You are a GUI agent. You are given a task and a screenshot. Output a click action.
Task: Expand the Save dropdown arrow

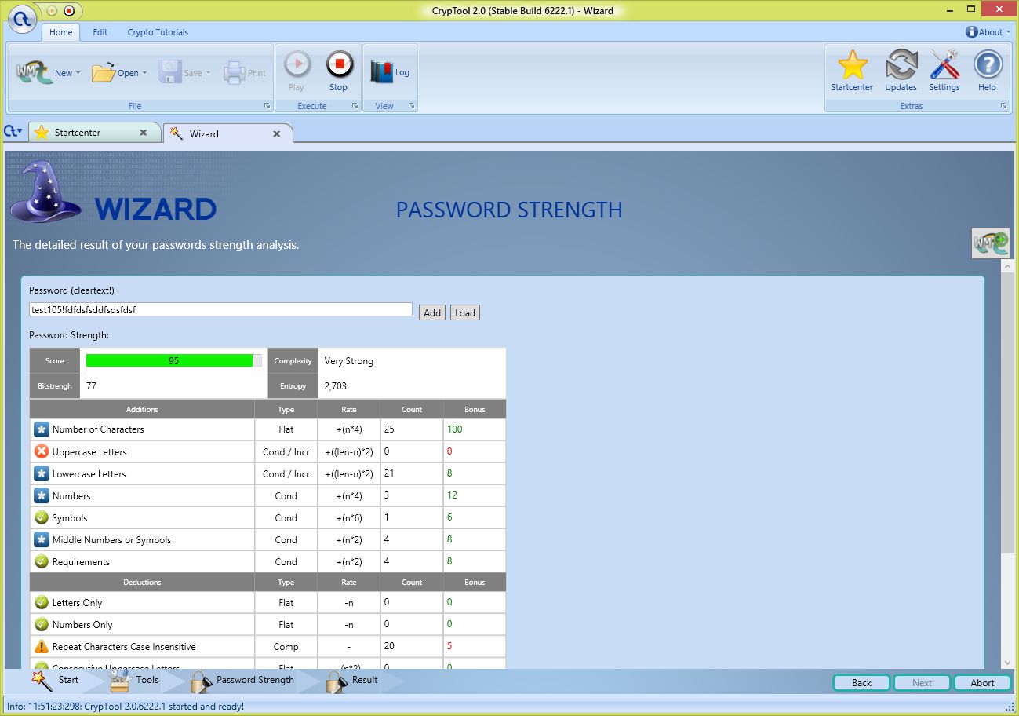(209, 74)
